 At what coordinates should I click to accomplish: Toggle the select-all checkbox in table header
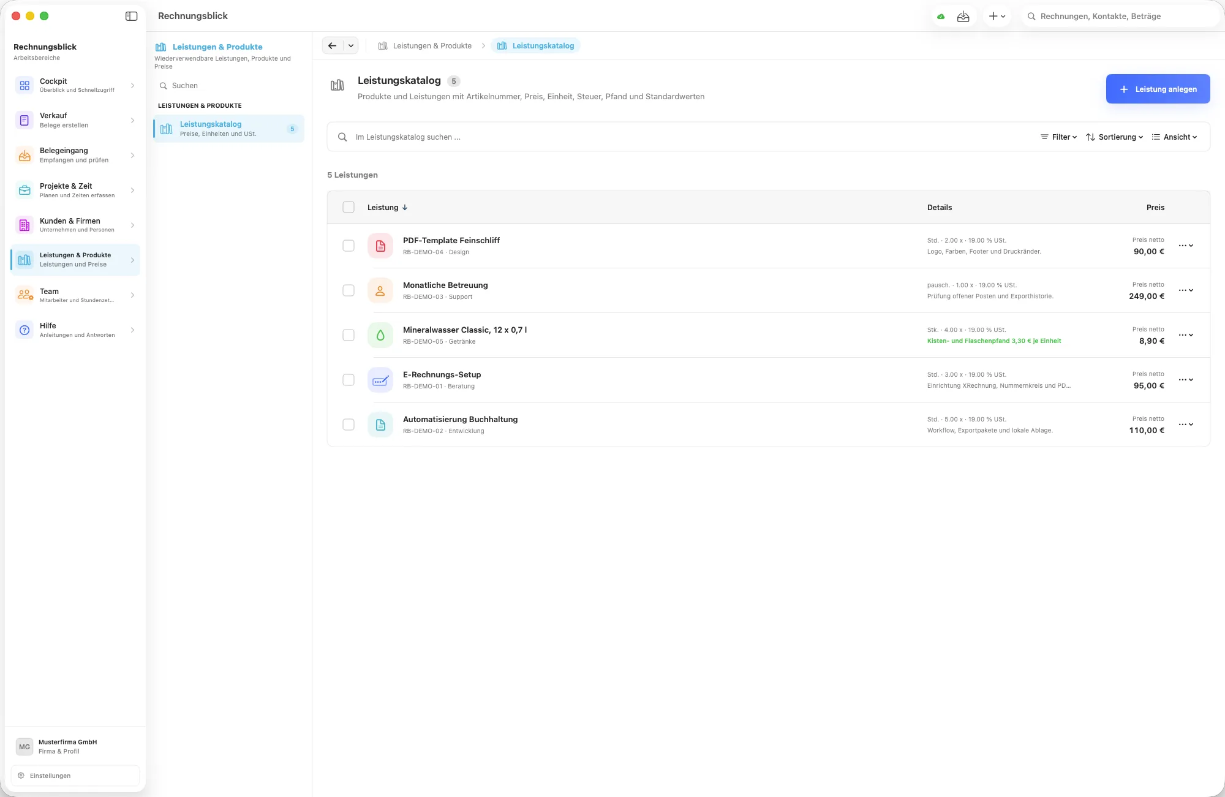point(349,208)
